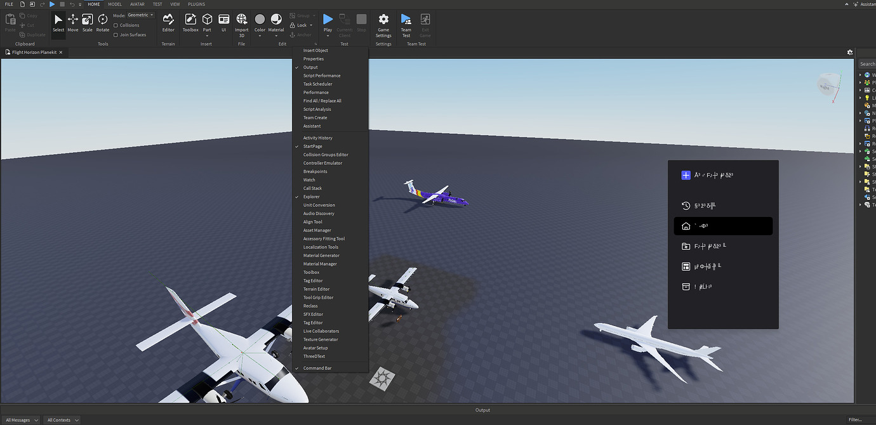Open Game Settings gear
Image resolution: width=876 pixels, height=425 pixels.
click(383, 24)
